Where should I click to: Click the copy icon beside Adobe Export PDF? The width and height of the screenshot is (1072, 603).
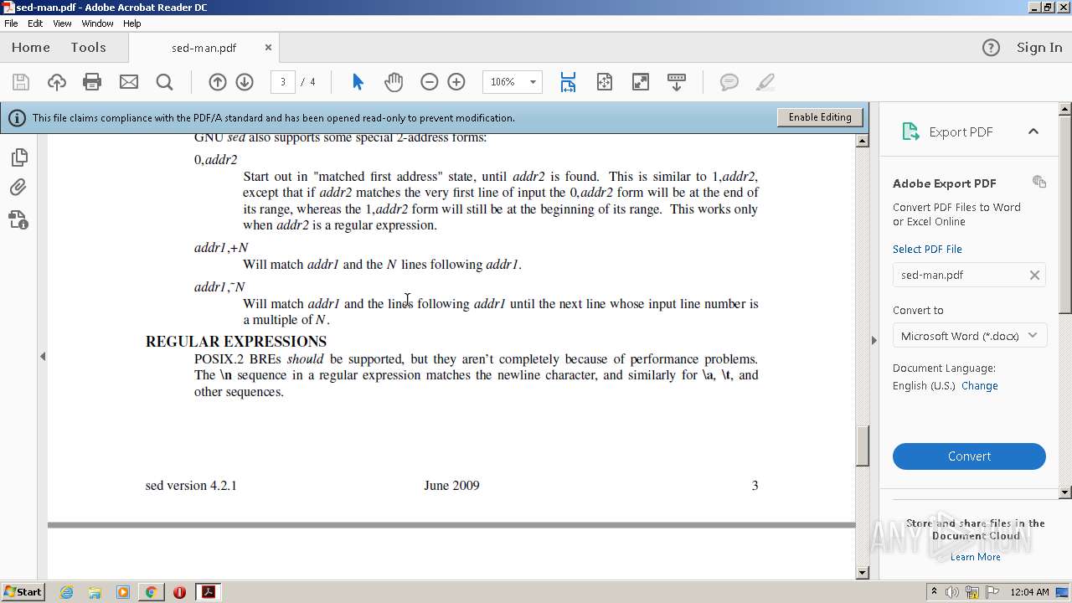[1039, 182]
